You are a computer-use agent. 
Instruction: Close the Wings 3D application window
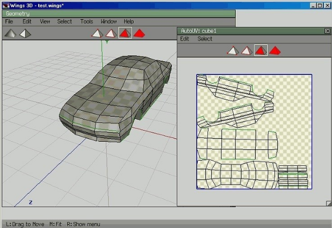(x=327, y=5)
